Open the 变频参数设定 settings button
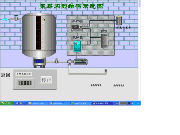The width and height of the screenshot is (180, 135). coord(24,74)
